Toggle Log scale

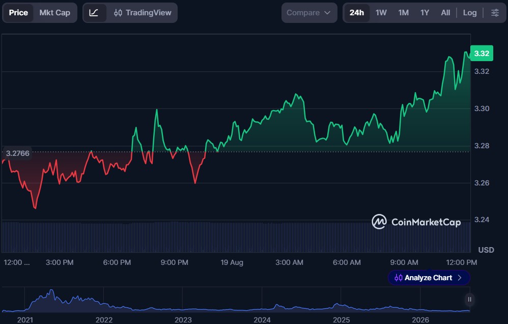coord(470,13)
